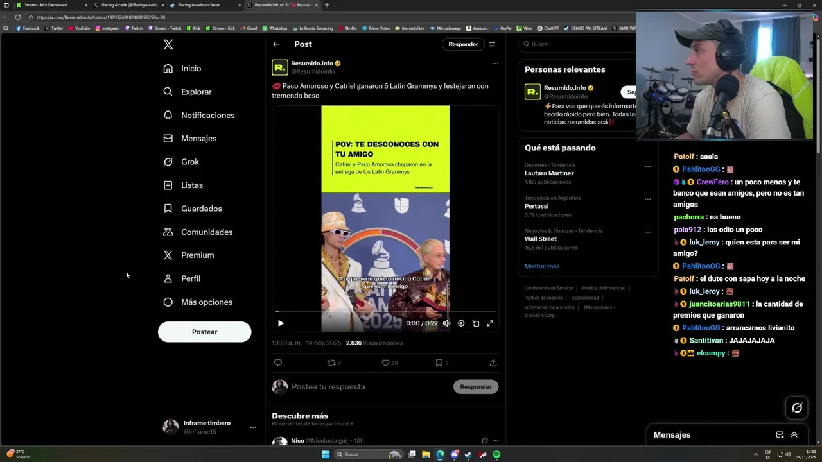Open options for Lautaro Martínez trend
The width and height of the screenshot is (822, 462).
pos(647,166)
